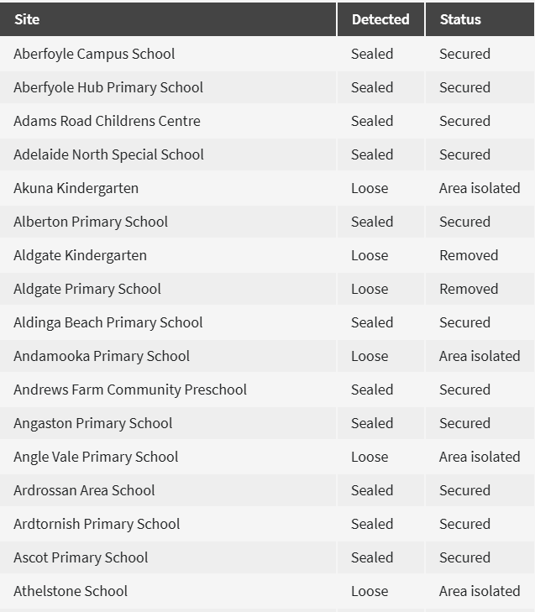Click Aldgate Primary School site name

point(87,289)
